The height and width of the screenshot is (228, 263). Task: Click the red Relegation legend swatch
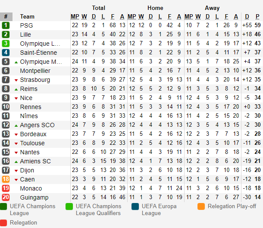click(3, 223)
